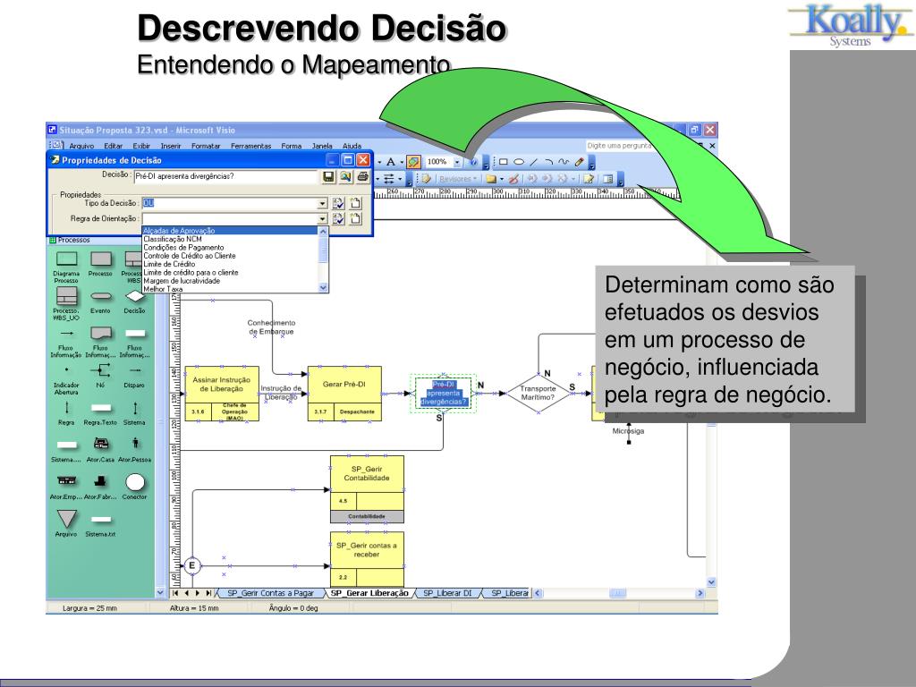Click the Digite uma pergunta help box
This screenshot has height=687, width=916.
[x=619, y=146]
